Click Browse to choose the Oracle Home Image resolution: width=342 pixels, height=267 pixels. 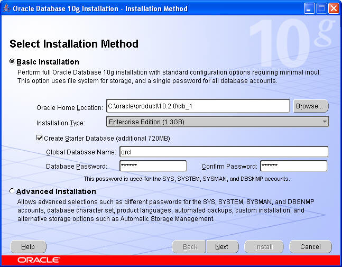click(x=311, y=106)
